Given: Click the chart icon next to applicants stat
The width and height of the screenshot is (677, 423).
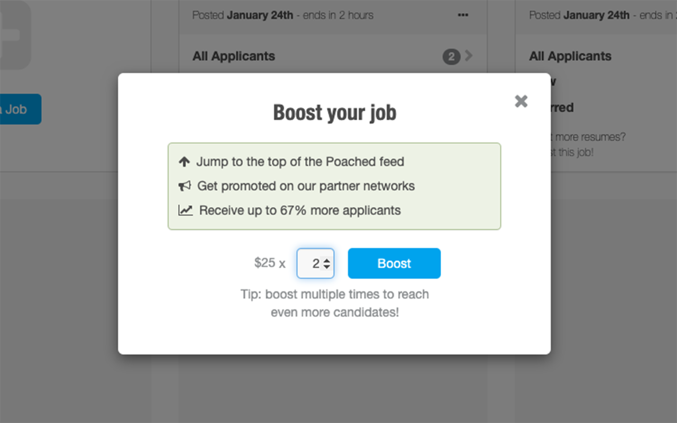Looking at the screenshot, I should coord(185,210).
